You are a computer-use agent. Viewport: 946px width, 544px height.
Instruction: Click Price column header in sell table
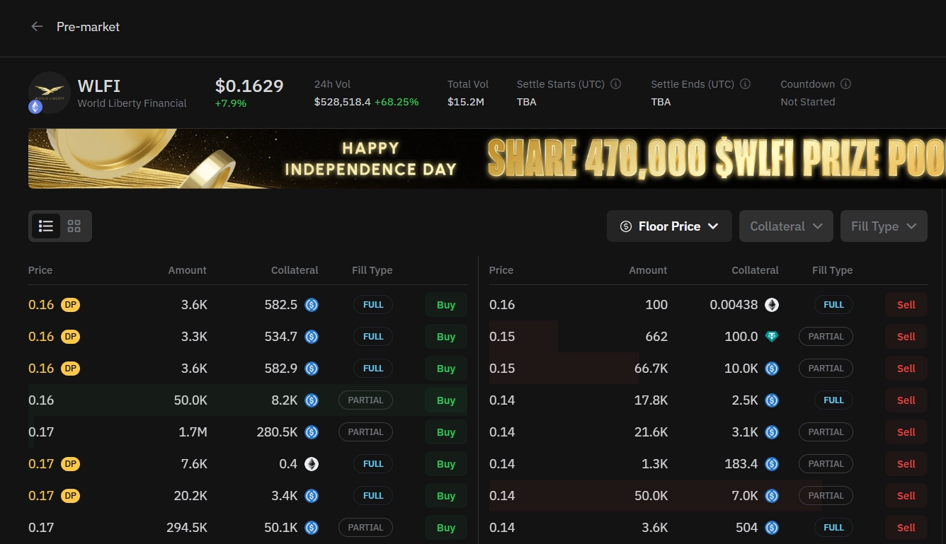coord(501,270)
